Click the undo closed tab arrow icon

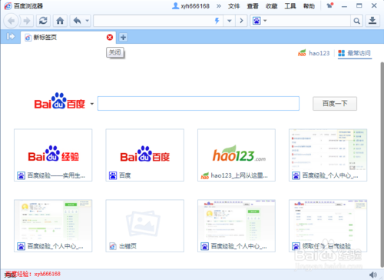click(x=78, y=21)
